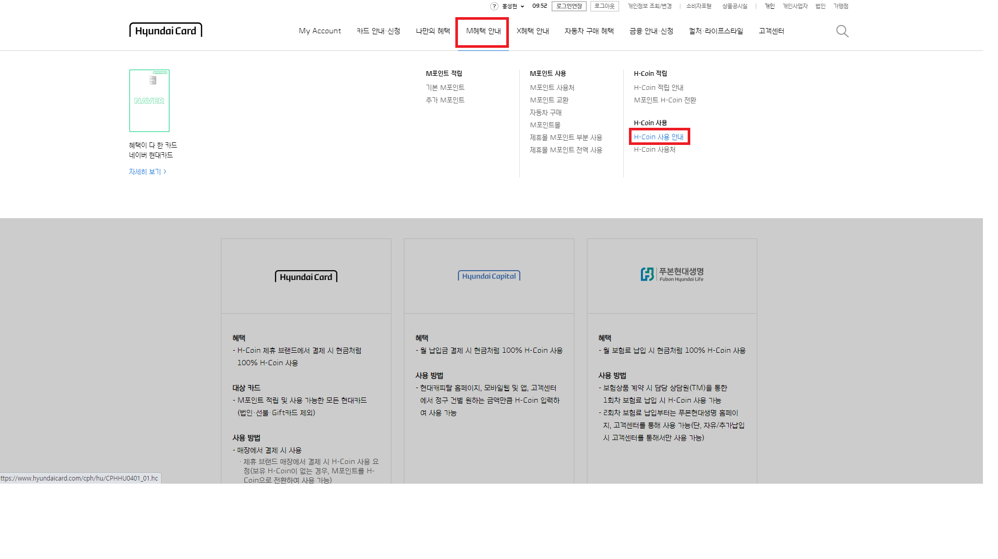Switch to 가맹점 site tab
Image resolution: width=998 pixels, height=559 pixels.
click(841, 6)
